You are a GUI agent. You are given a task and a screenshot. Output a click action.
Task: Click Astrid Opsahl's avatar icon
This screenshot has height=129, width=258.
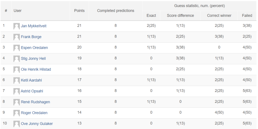coord(16,91)
